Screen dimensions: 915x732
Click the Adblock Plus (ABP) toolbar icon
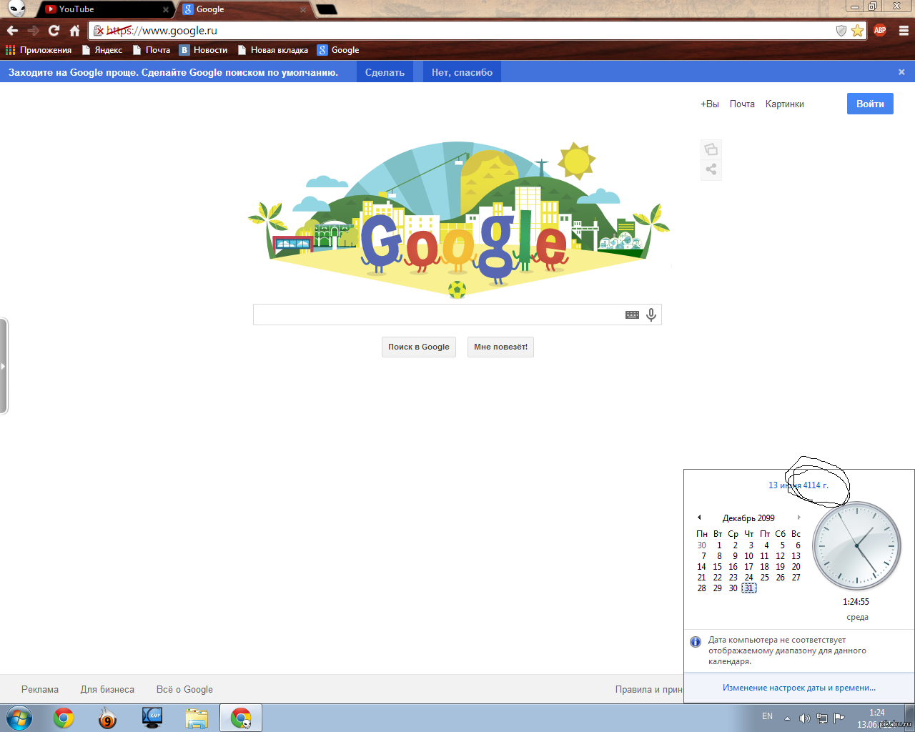pyautogui.click(x=879, y=30)
